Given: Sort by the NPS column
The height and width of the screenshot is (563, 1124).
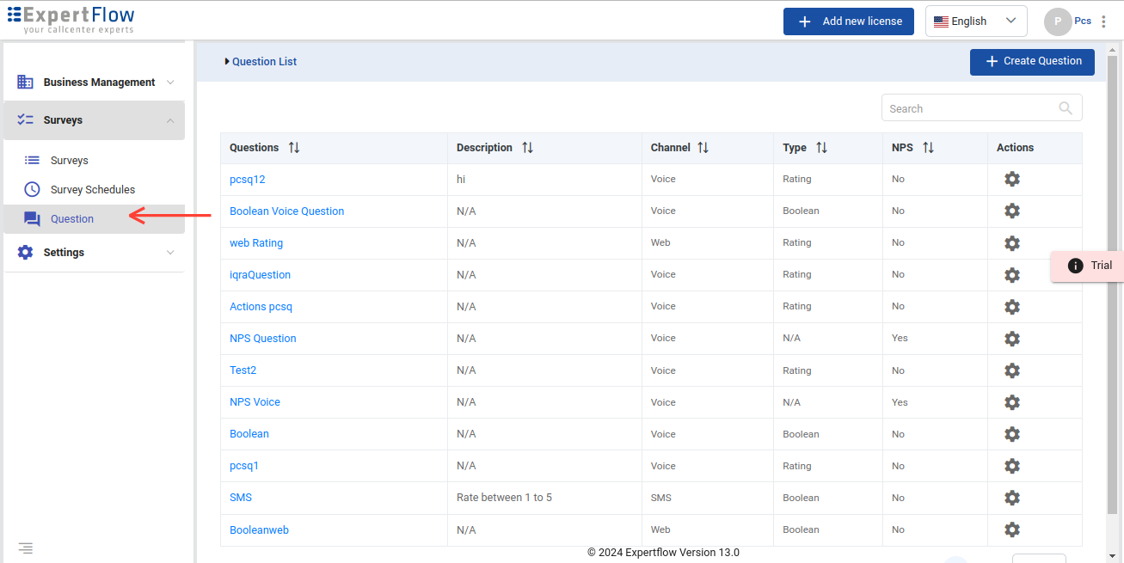Looking at the screenshot, I should (928, 148).
